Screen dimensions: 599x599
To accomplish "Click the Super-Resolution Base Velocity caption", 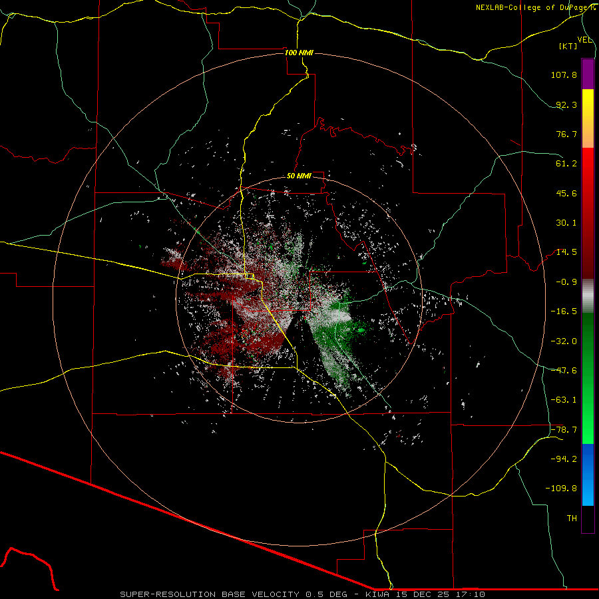I will click(303, 594).
